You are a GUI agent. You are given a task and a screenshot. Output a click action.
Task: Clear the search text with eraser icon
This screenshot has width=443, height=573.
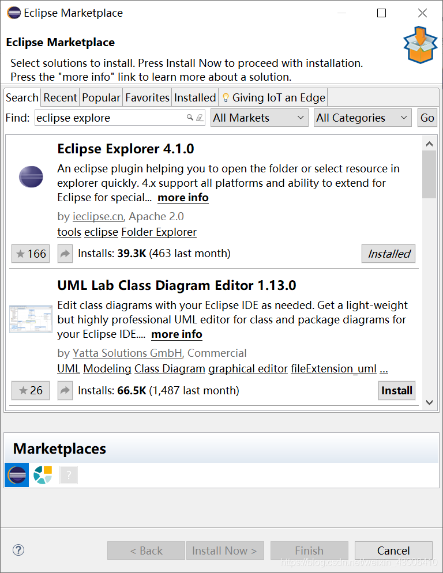[x=200, y=118]
